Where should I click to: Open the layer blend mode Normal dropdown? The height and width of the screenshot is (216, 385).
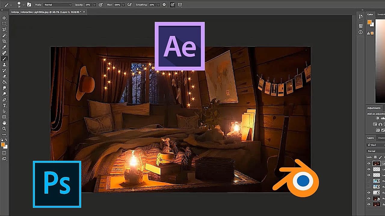click(x=376, y=151)
